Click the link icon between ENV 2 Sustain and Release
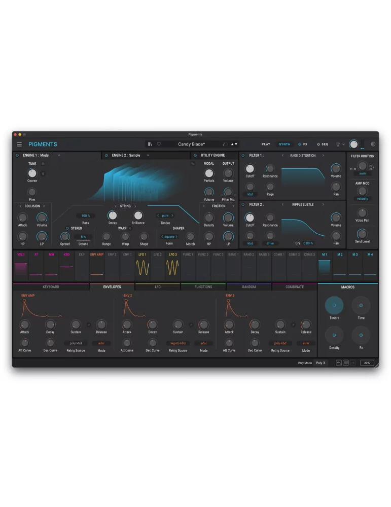Screen dimensions: 391x507 point(191,324)
